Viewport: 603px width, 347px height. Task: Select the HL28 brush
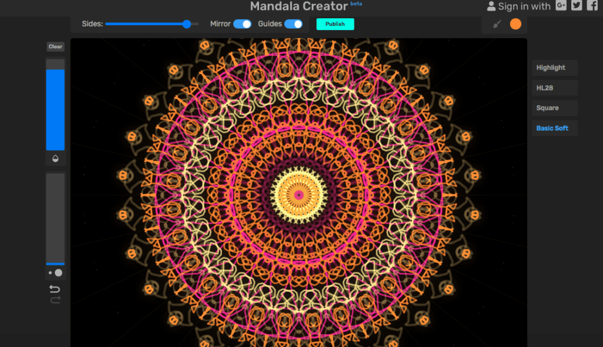click(555, 88)
